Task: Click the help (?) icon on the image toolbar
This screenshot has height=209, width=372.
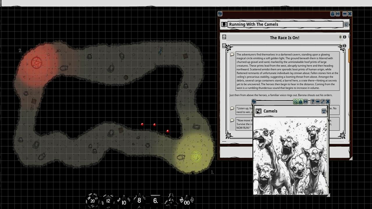Action: [312, 102]
